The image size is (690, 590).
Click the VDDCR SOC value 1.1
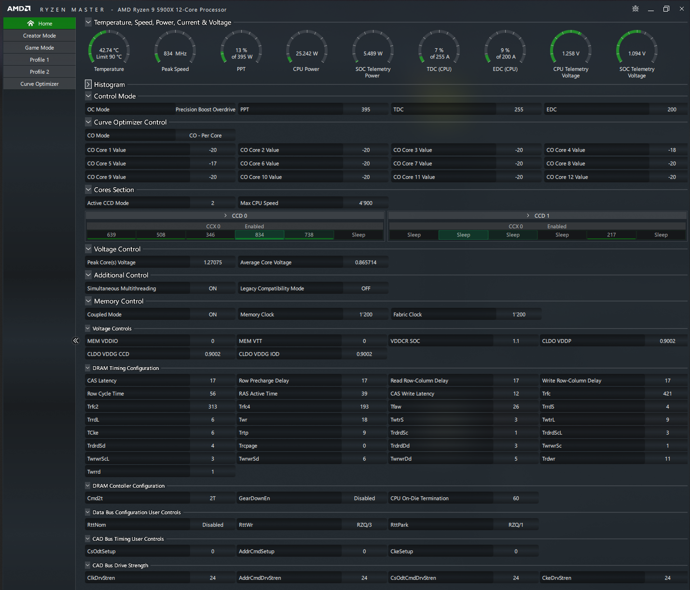click(516, 341)
